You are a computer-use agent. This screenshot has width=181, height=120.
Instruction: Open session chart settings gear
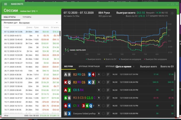[x=172, y=13]
